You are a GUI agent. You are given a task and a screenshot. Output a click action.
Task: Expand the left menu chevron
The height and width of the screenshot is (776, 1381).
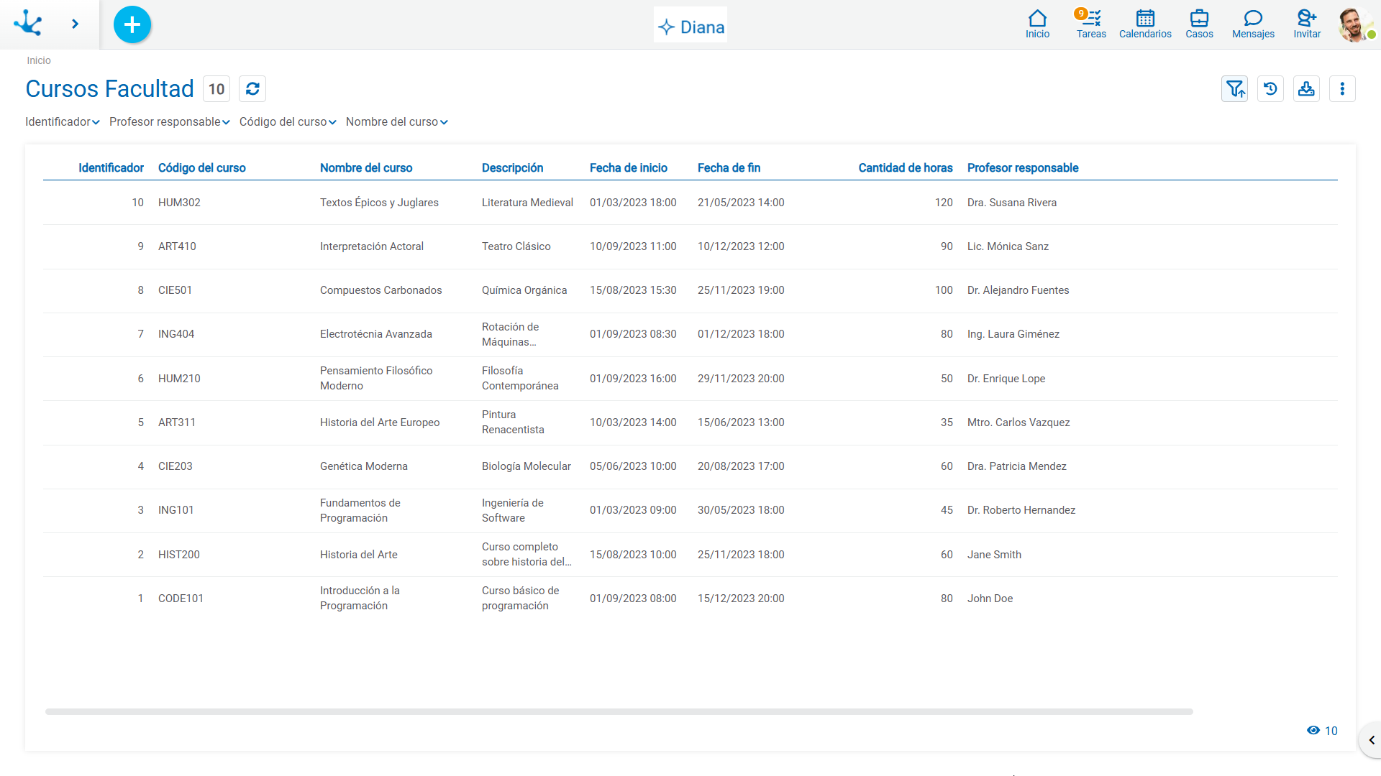pyautogui.click(x=75, y=24)
